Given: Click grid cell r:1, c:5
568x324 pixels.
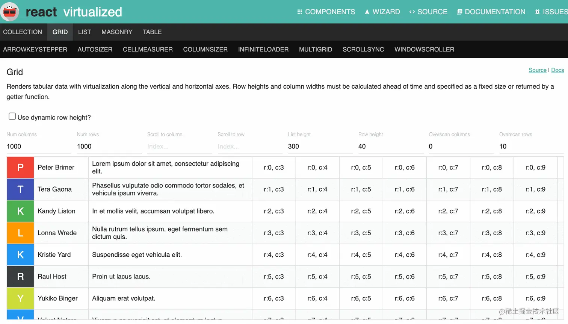Looking at the screenshot, I should pos(361,189).
